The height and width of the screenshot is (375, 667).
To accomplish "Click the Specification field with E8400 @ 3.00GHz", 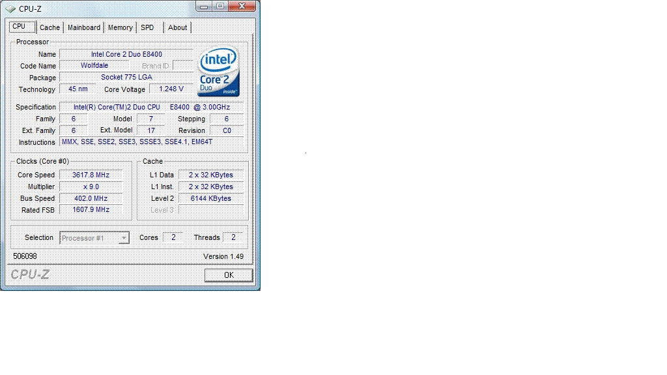I will [x=151, y=108].
